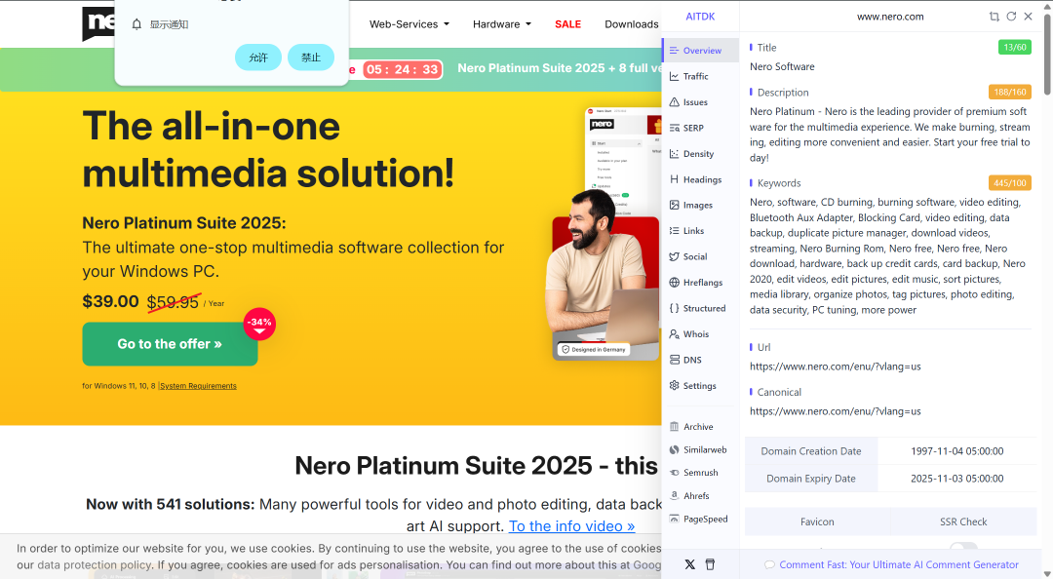Image resolution: width=1053 pixels, height=579 pixels.
Task: Expand the Web-Services dropdown menu
Action: tap(409, 24)
